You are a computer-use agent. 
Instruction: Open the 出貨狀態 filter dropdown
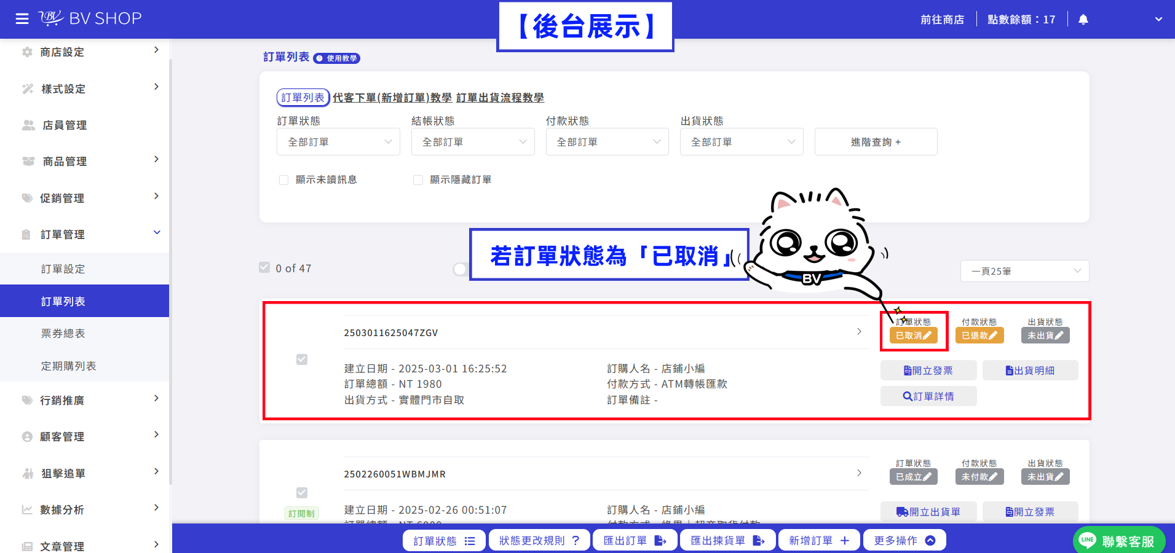(x=742, y=142)
